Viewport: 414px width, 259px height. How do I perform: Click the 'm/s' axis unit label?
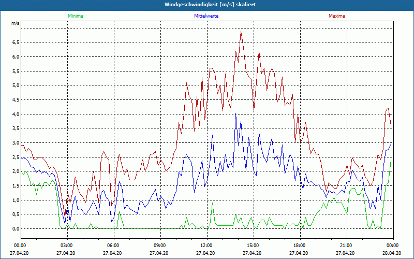pyautogui.click(x=15, y=23)
